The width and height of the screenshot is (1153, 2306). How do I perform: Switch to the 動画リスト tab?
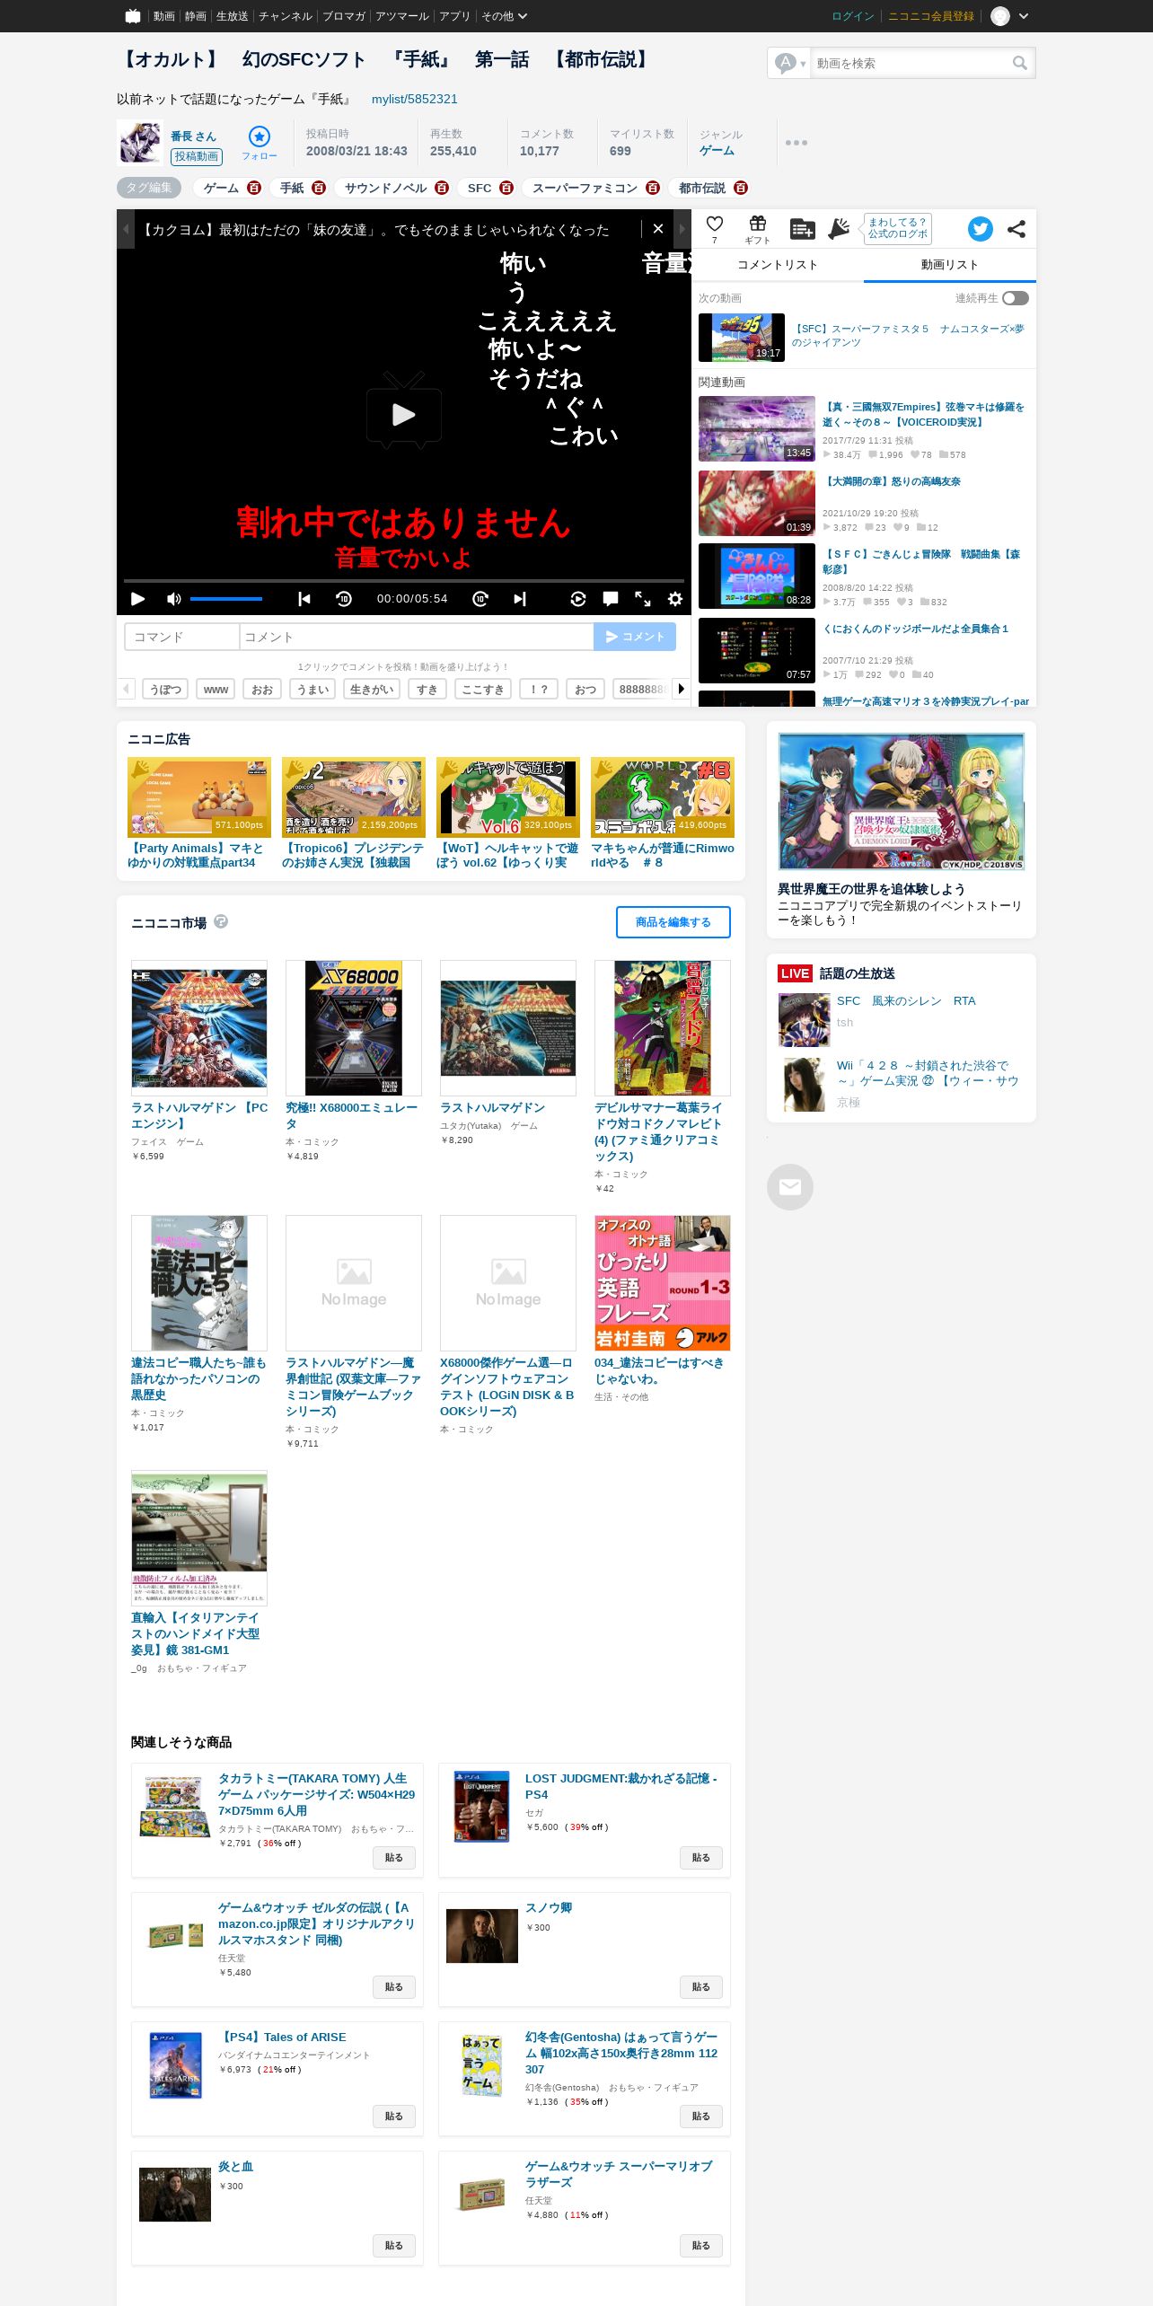click(x=950, y=265)
